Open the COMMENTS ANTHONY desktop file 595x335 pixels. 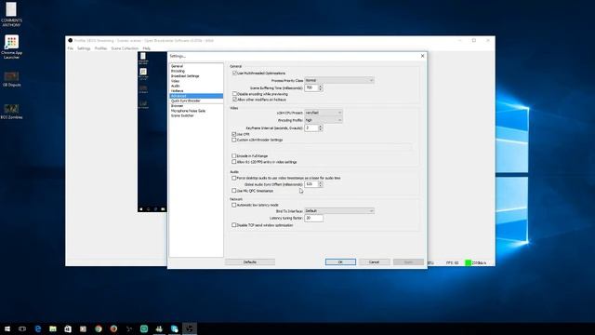click(11, 15)
